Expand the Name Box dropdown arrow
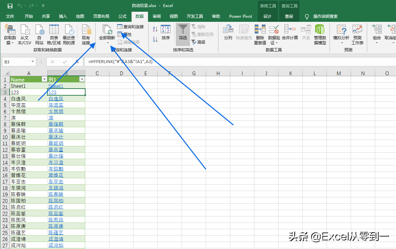The height and width of the screenshot is (249, 396). pyautogui.click(x=33, y=62)
